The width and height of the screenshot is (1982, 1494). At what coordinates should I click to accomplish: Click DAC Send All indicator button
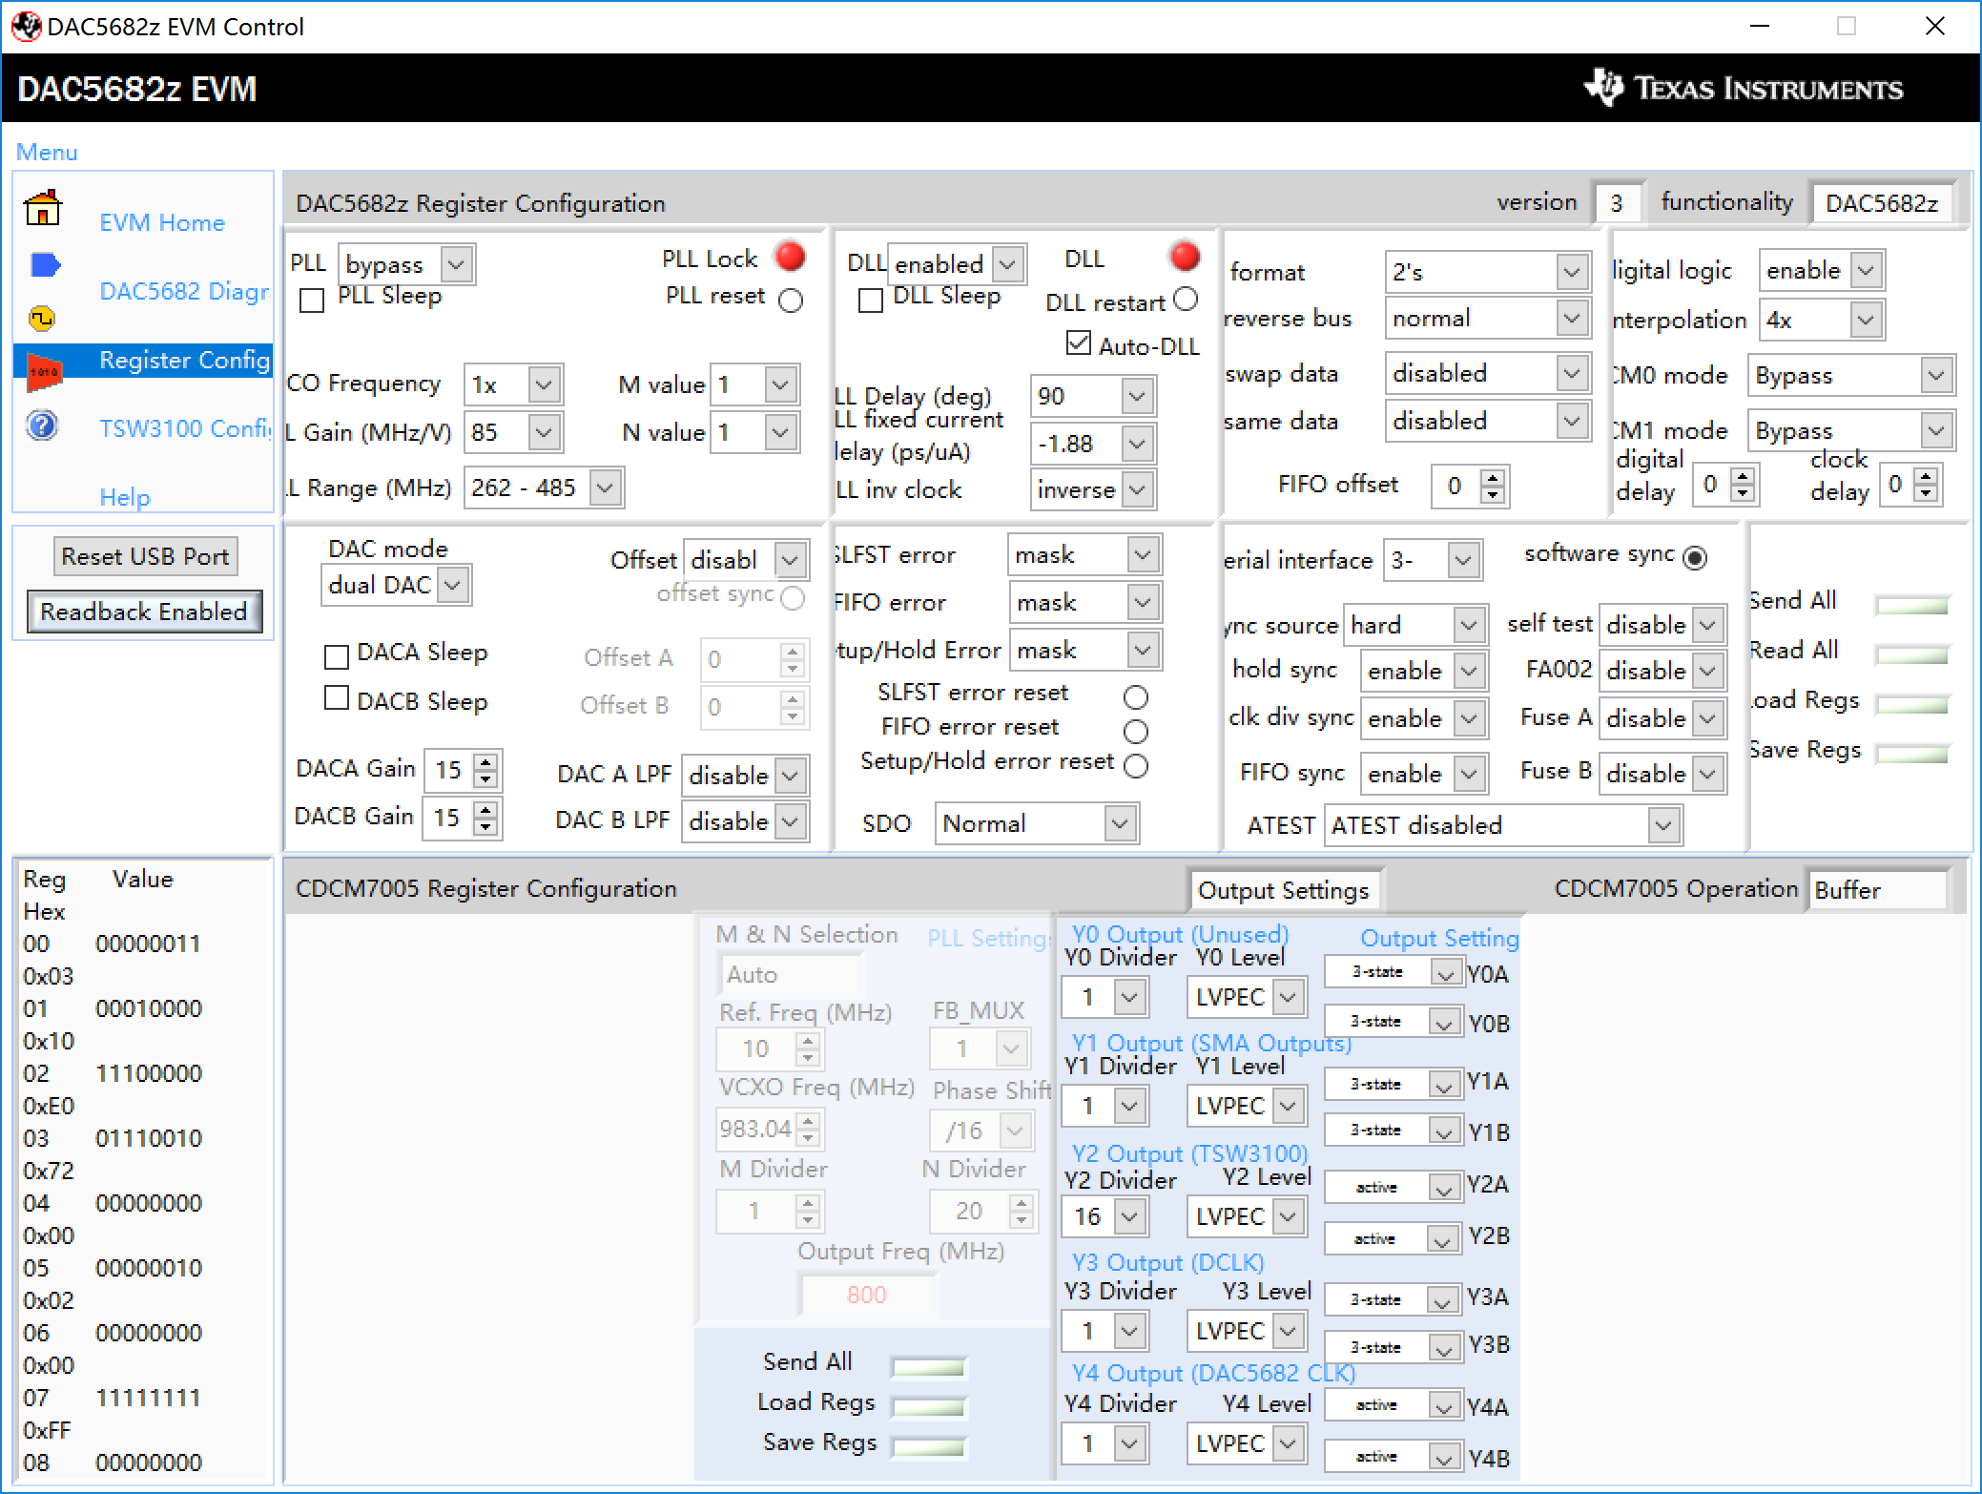pyautogui.click(x=1911, y=605)
